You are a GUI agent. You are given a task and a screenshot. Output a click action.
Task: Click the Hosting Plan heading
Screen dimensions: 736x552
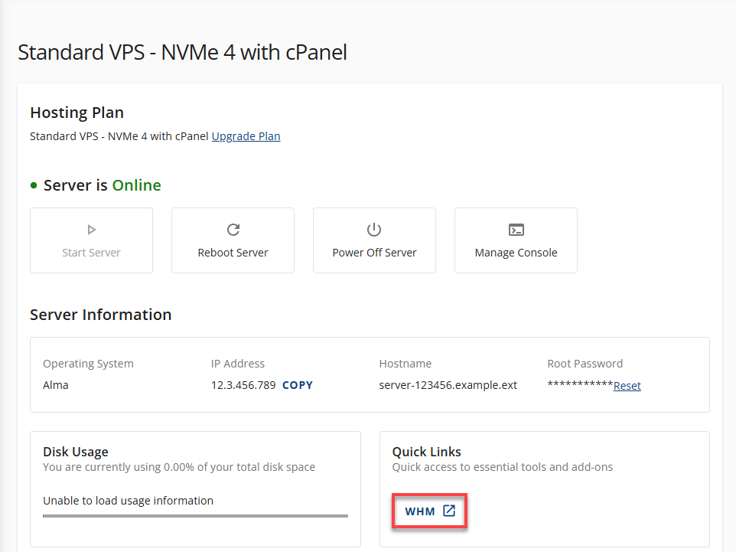click(77, 113)
